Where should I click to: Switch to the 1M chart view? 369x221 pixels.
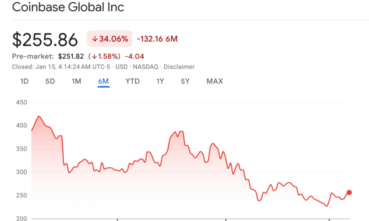click(x=76, y=81)
